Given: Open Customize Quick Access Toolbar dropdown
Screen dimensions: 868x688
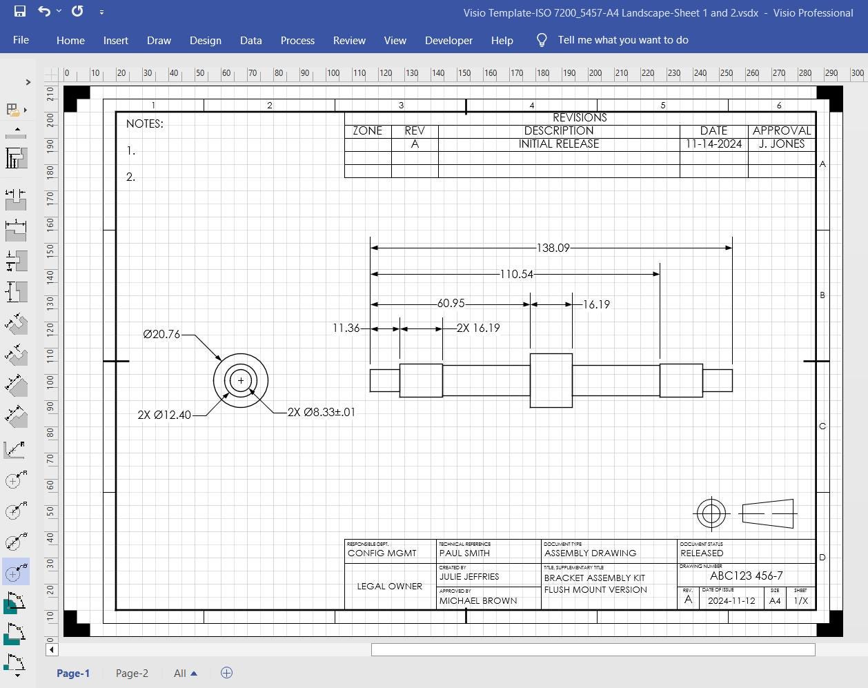Looking at the screenshot, I should 101,12.
